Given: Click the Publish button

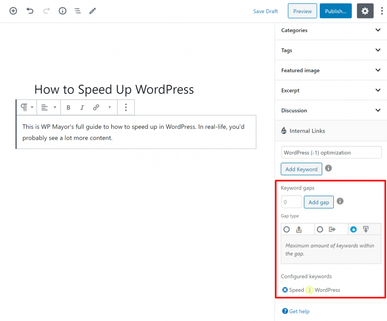Looking at the screenshot, I should coord(336,11).
